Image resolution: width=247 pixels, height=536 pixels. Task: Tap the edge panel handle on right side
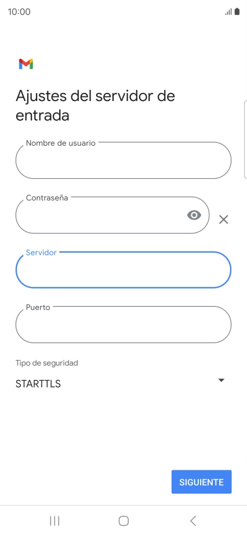click(246, 139)
